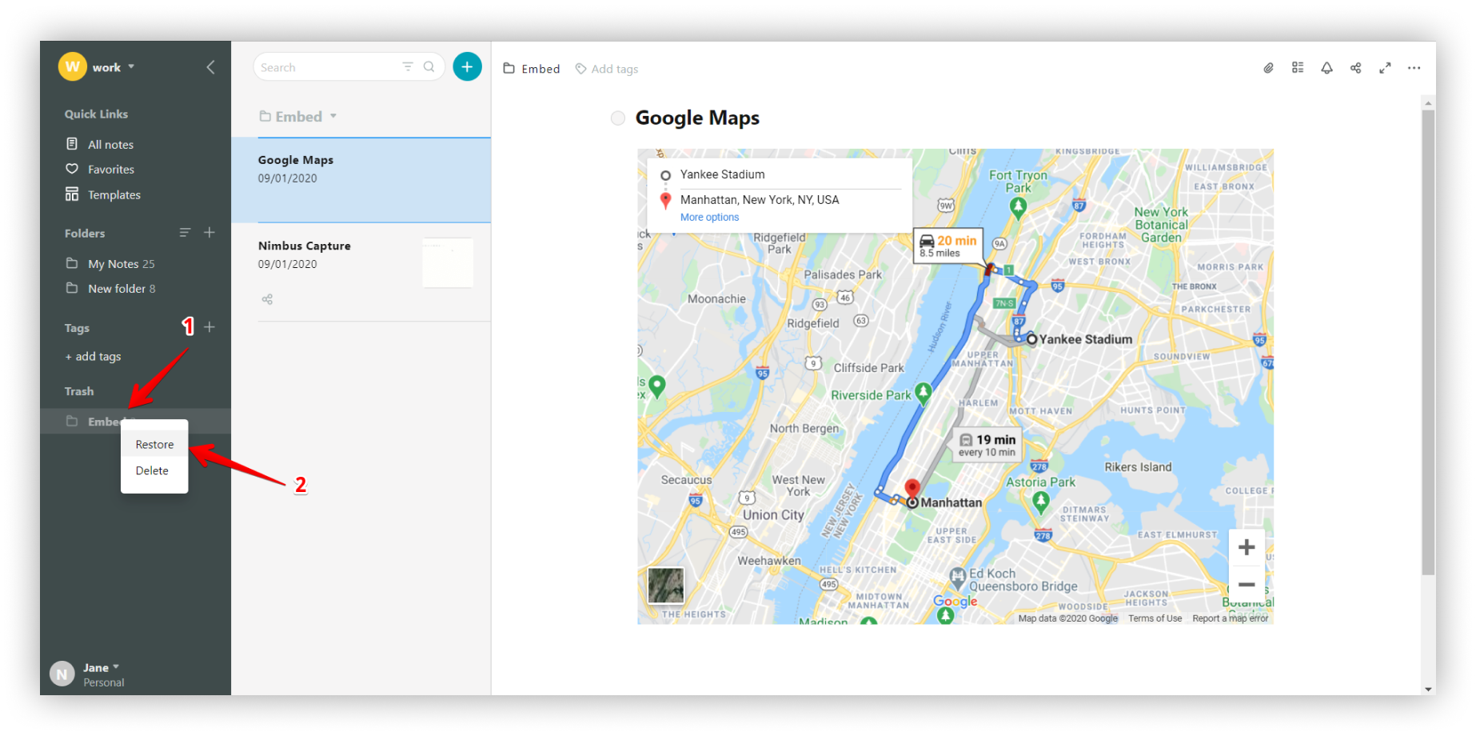Image resolution: width=1476 pixels, height=736 pixels.
Task: Switch to satellite view thumbnail on the map
Action: point(666,586)
